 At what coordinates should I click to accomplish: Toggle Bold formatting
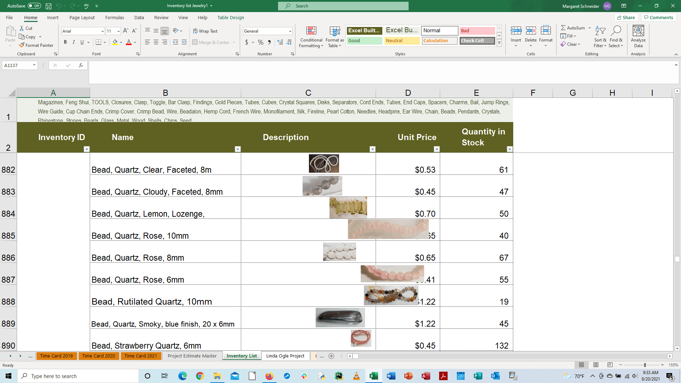coord(65,42)
